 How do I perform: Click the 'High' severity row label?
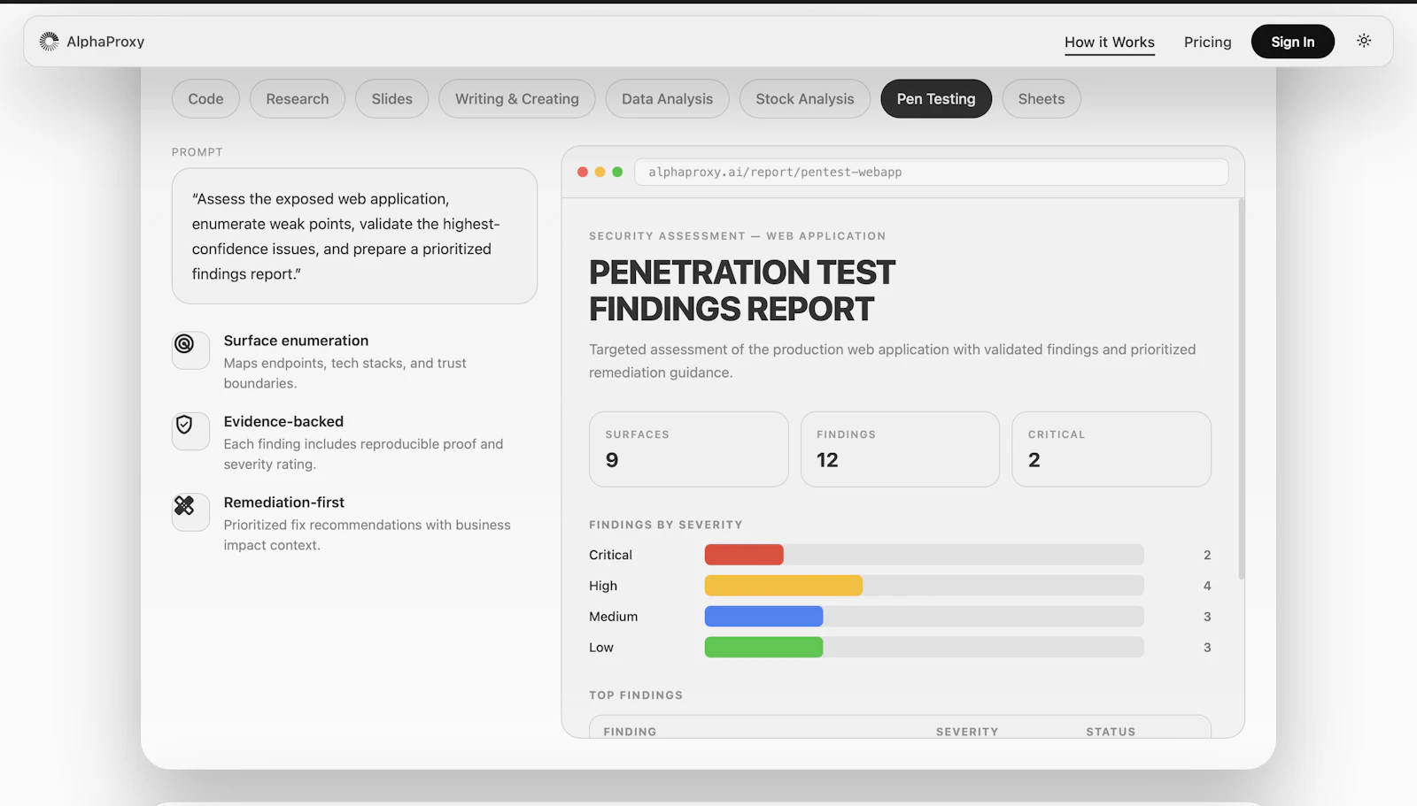coord(603,586)
